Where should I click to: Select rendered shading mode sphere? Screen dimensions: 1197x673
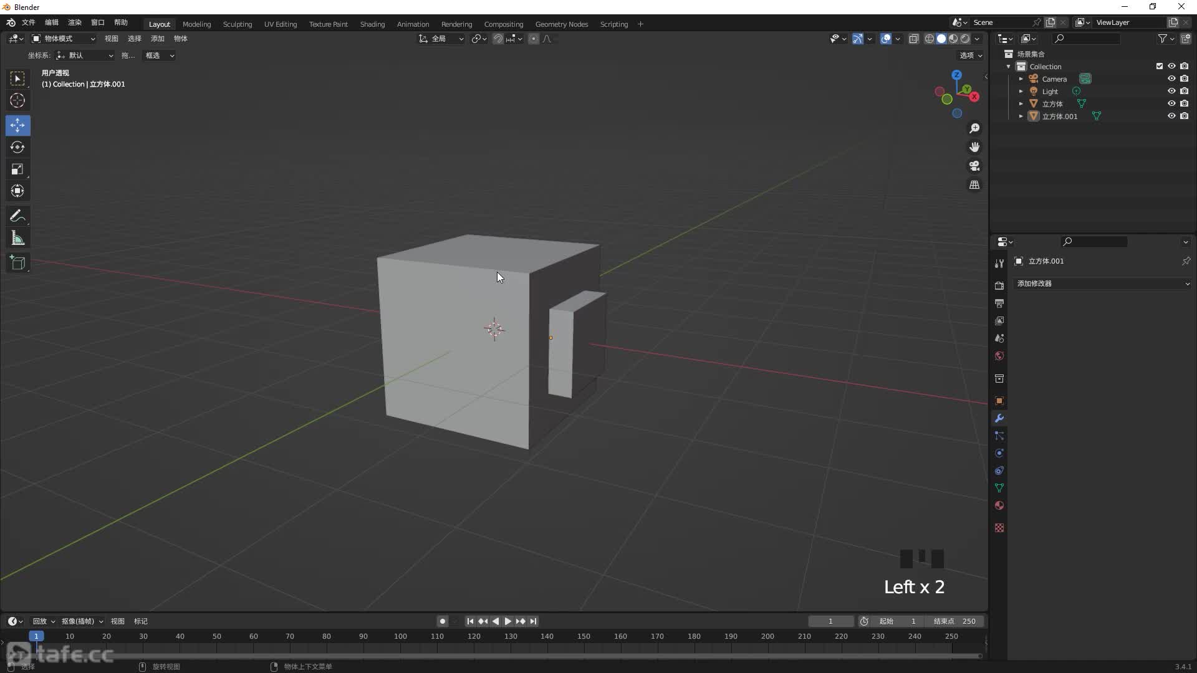tap(965, 39)
